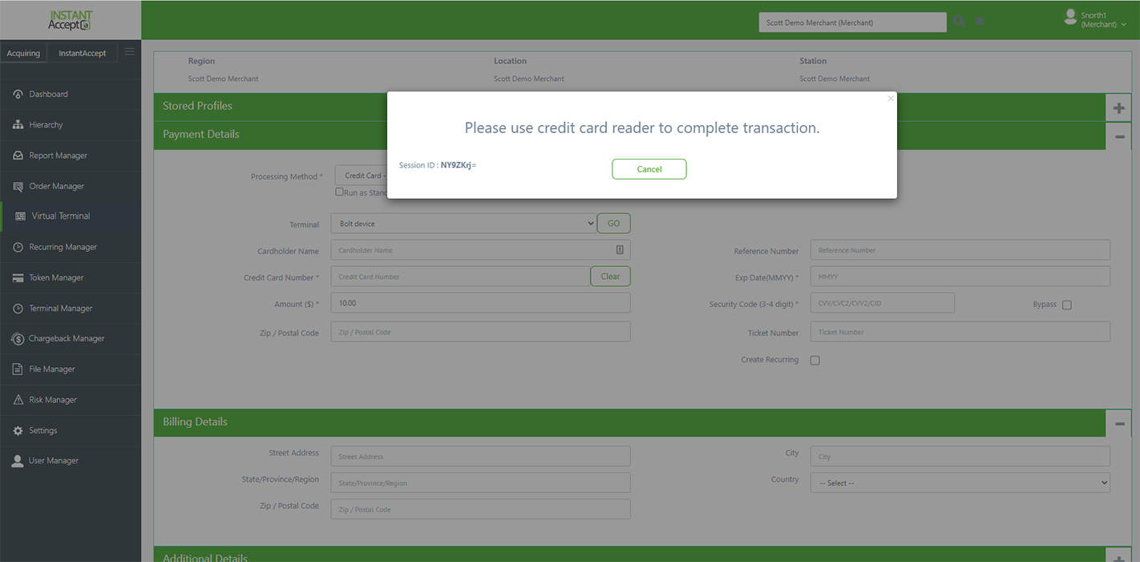Open the Country selection dropdown
Image resolution: width=1140 pixels, height=562 pixels.
960,482
